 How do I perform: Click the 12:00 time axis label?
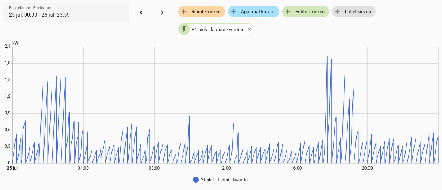[225, 168]
